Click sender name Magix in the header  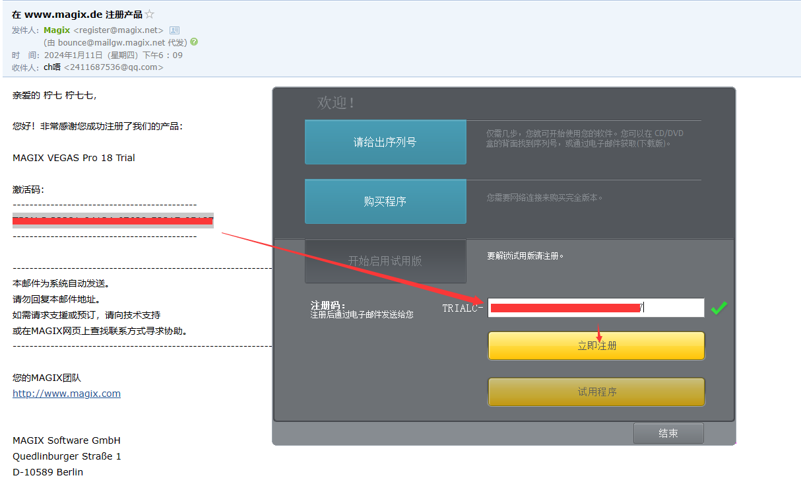tap(57, 30)
